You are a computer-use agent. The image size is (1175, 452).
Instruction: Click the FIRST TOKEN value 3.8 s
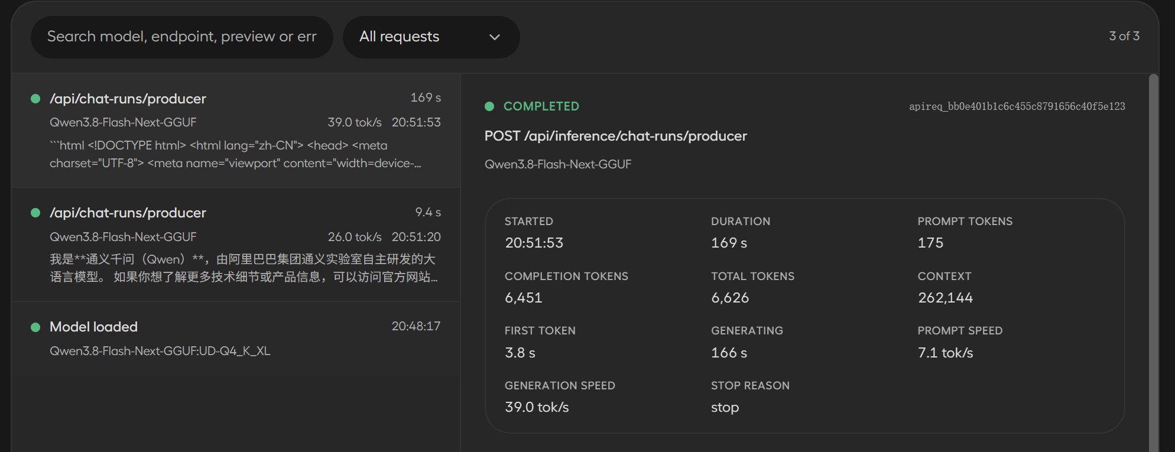click(520, 353)
